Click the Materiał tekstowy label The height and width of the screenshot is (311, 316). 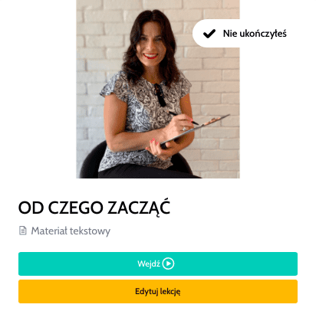(x=71, y=231)
